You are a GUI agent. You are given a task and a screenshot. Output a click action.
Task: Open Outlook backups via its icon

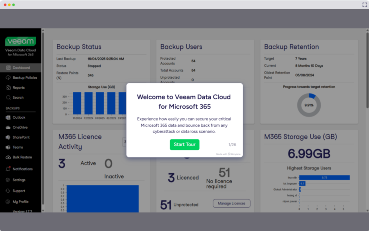(8, 117)
